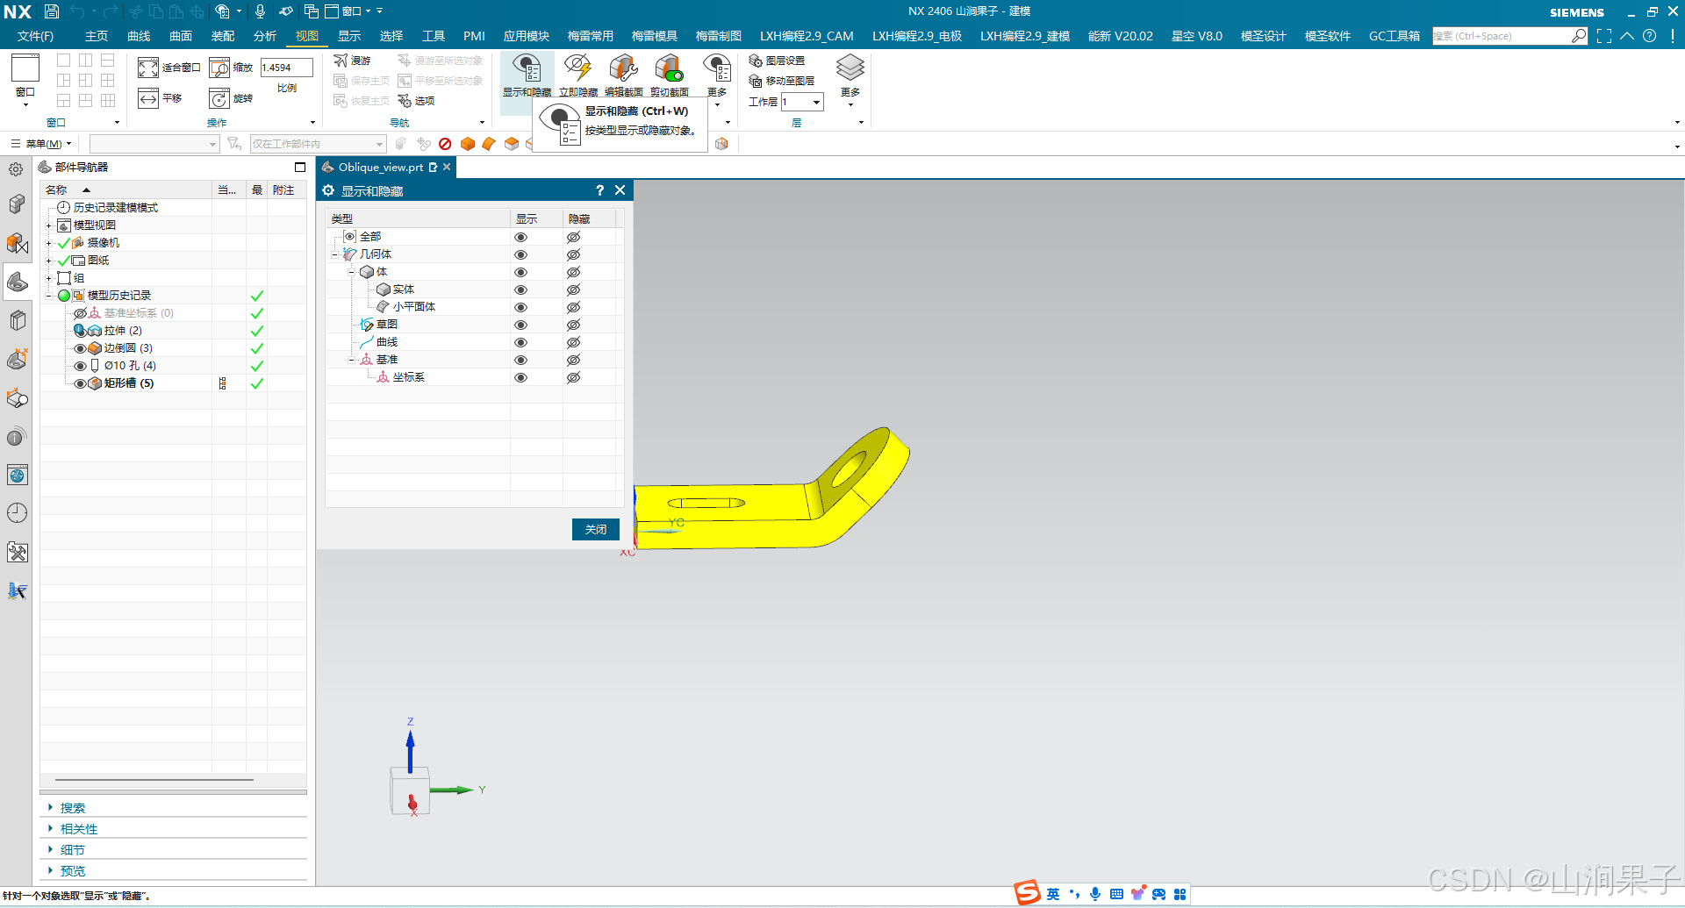
Task: Open 图层设置 layer settings
Action: 777,61
